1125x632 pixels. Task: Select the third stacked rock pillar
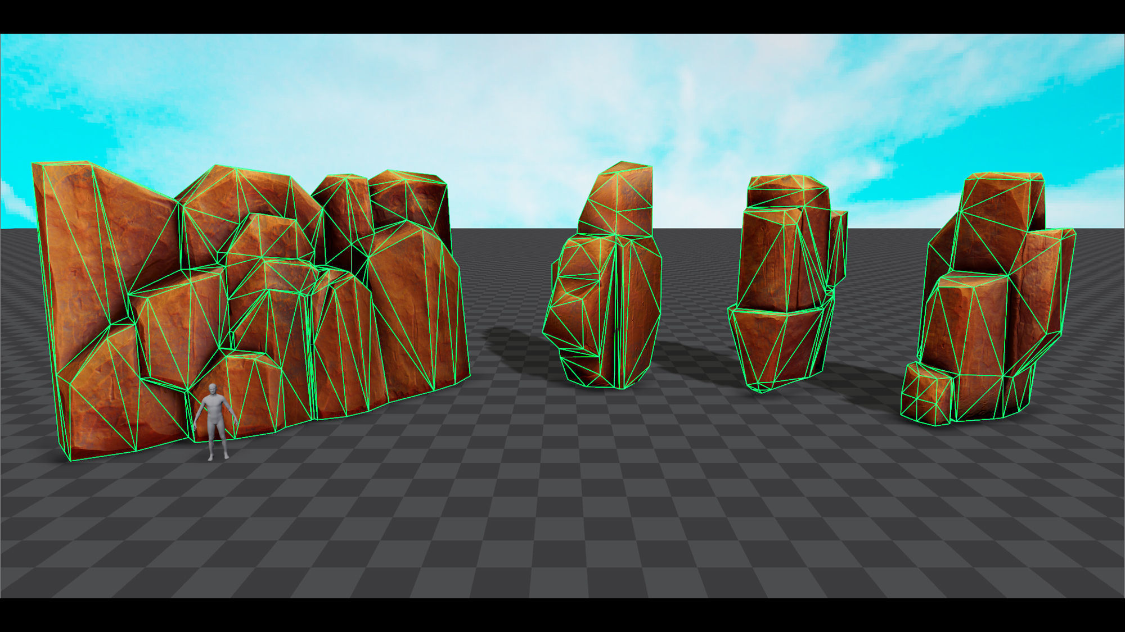[787, 283]
